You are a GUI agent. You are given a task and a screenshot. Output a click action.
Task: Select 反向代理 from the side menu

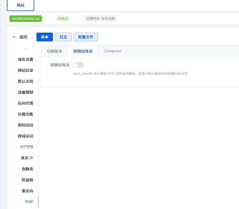(25, 103)
